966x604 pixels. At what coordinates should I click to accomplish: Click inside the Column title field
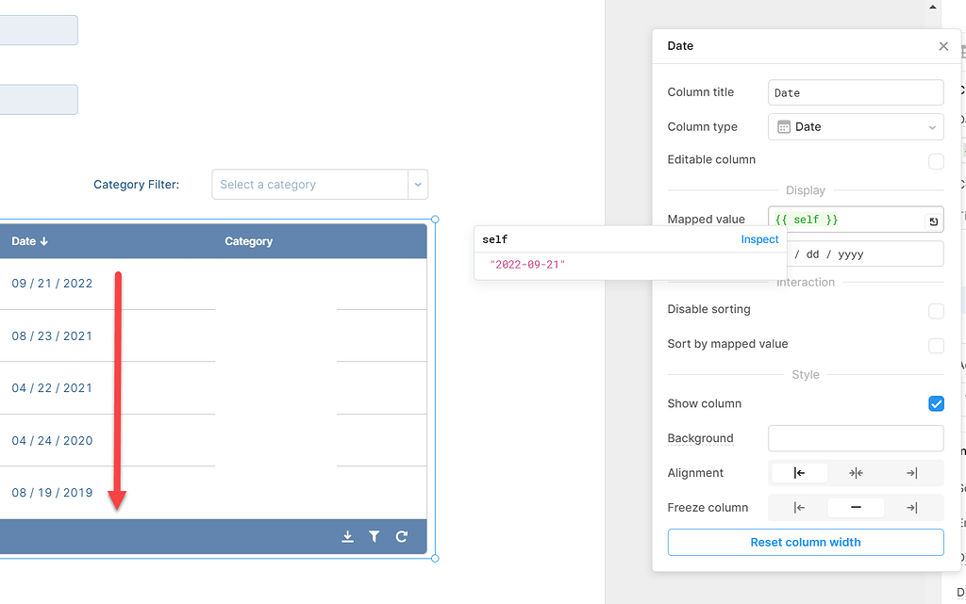click(x=855, y=91)
